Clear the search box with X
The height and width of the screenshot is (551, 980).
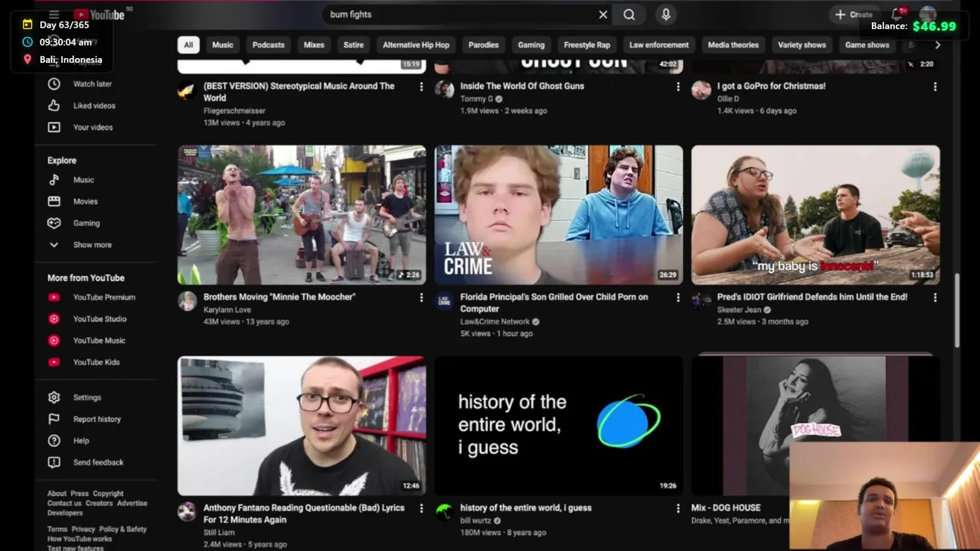603,15
